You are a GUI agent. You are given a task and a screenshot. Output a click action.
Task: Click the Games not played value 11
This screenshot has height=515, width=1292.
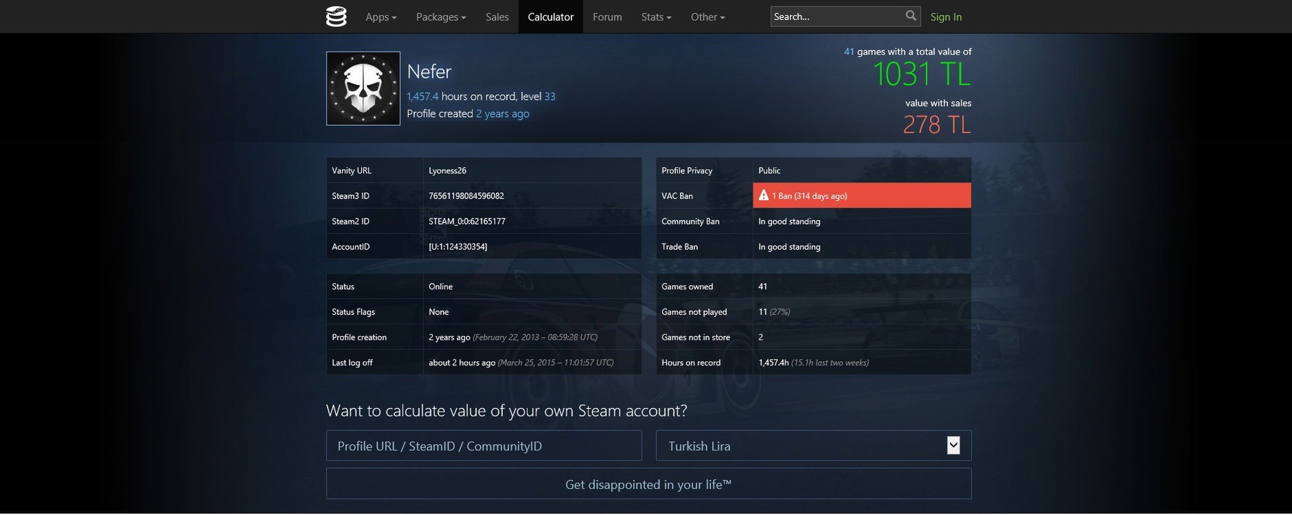pyautogui.click(x=763, y=311)
